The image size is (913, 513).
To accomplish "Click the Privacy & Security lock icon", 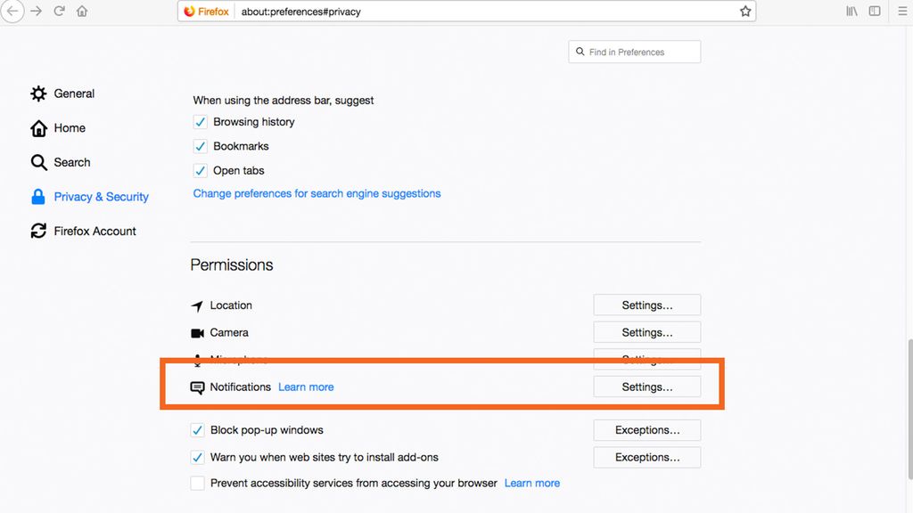I will click(x=38, y=196).
